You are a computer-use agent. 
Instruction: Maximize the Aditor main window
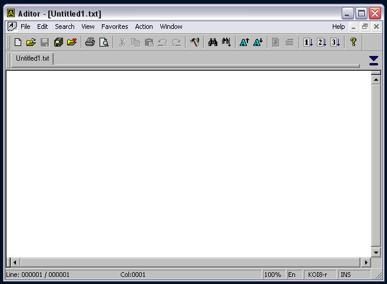[361, 14]
